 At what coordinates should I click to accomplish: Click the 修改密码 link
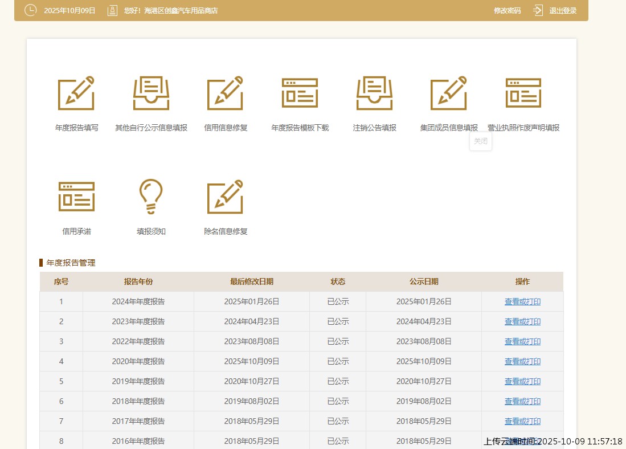[507, 11]
